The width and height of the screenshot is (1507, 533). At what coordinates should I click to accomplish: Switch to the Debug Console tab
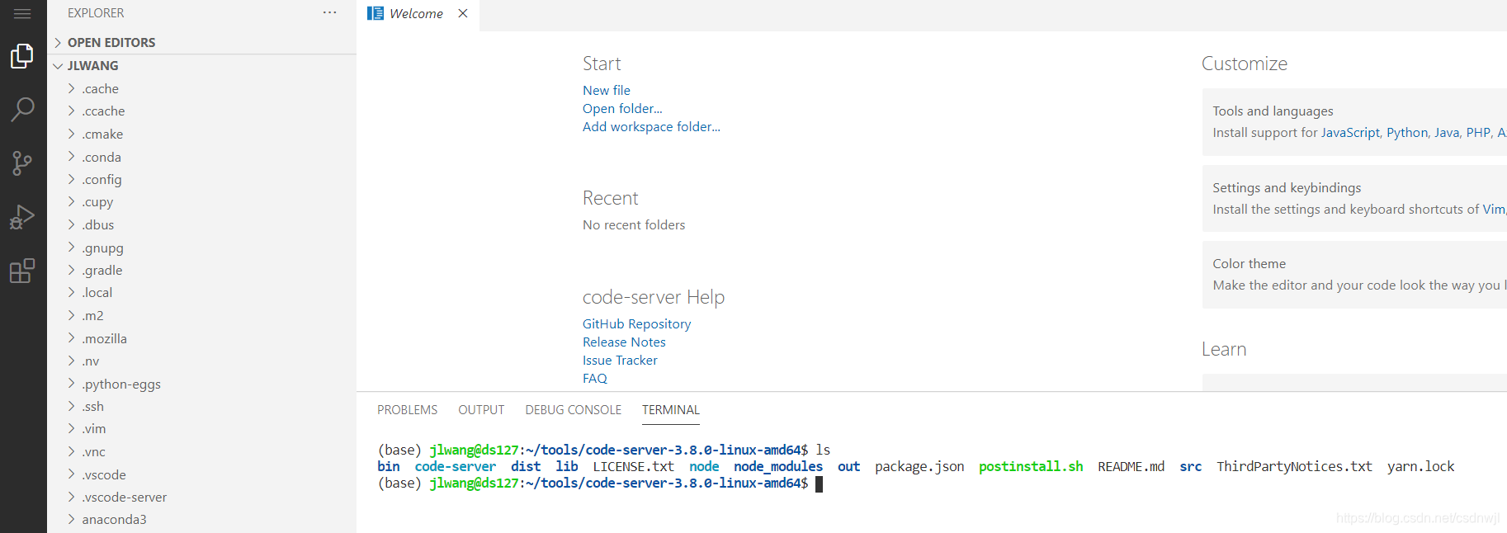pos(573,410)
